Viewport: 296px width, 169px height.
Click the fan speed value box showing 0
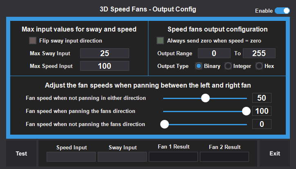[262, 124]
